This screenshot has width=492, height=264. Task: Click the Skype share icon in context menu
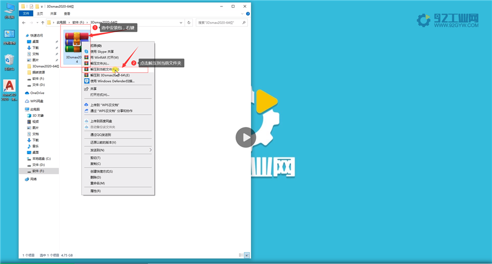coord(86,51)
